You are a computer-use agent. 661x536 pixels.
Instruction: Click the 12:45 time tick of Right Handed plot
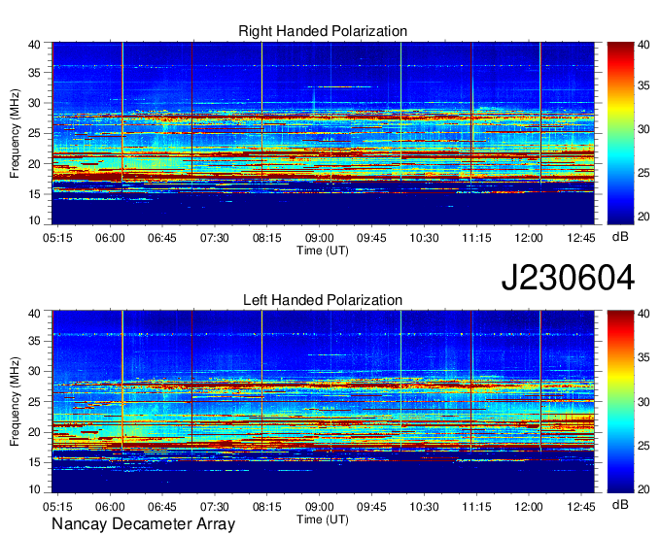tap(581, 238)
